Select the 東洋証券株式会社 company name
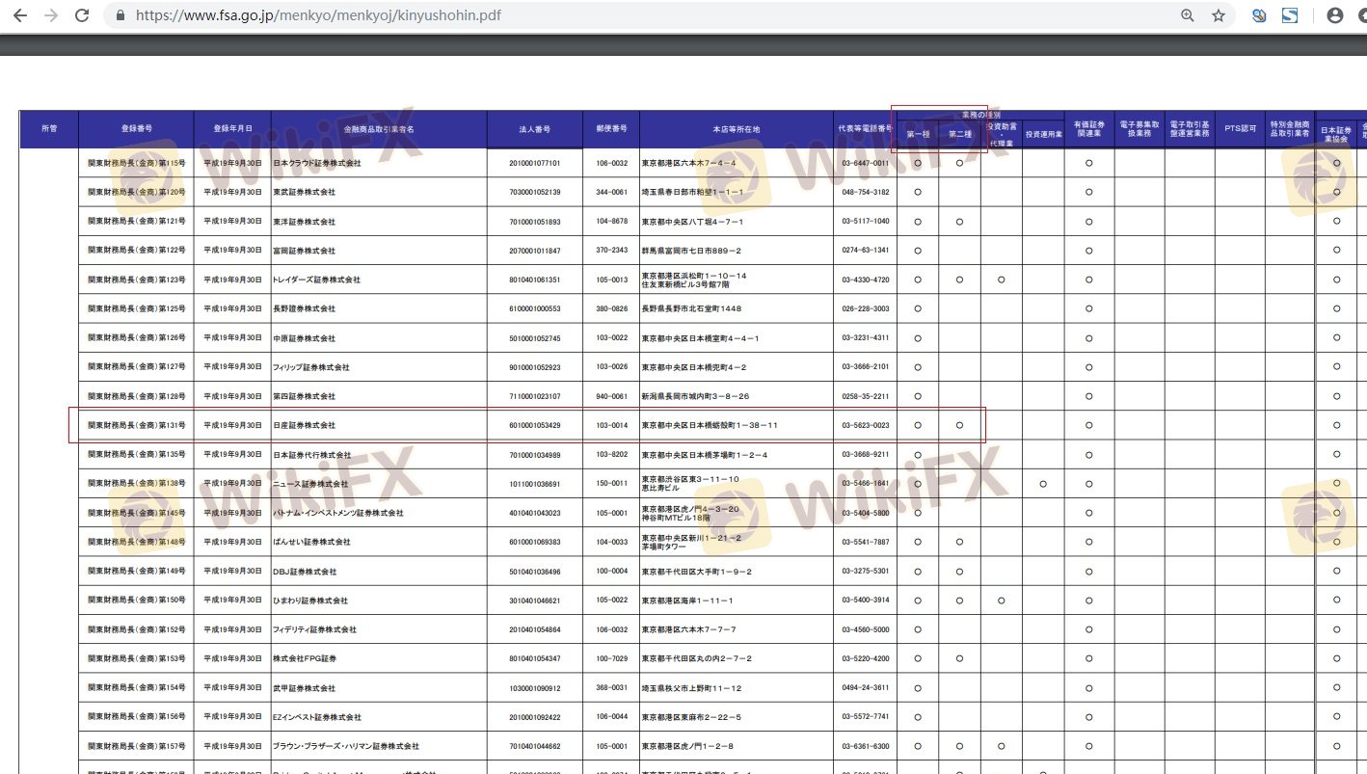 (304, 222)
